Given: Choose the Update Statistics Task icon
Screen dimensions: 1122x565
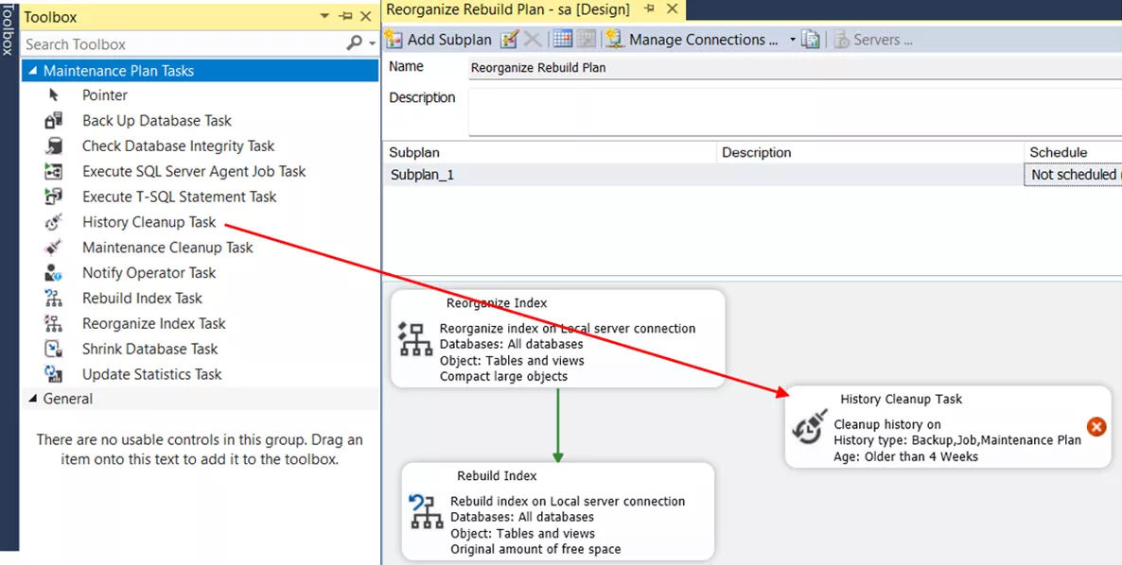Looking at the screenshot, I should [x=54, y=374].
